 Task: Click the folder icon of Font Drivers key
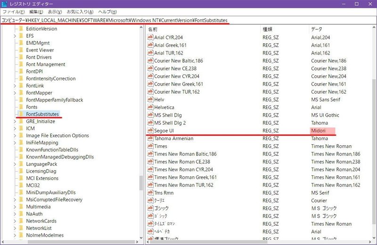[21, 57]
